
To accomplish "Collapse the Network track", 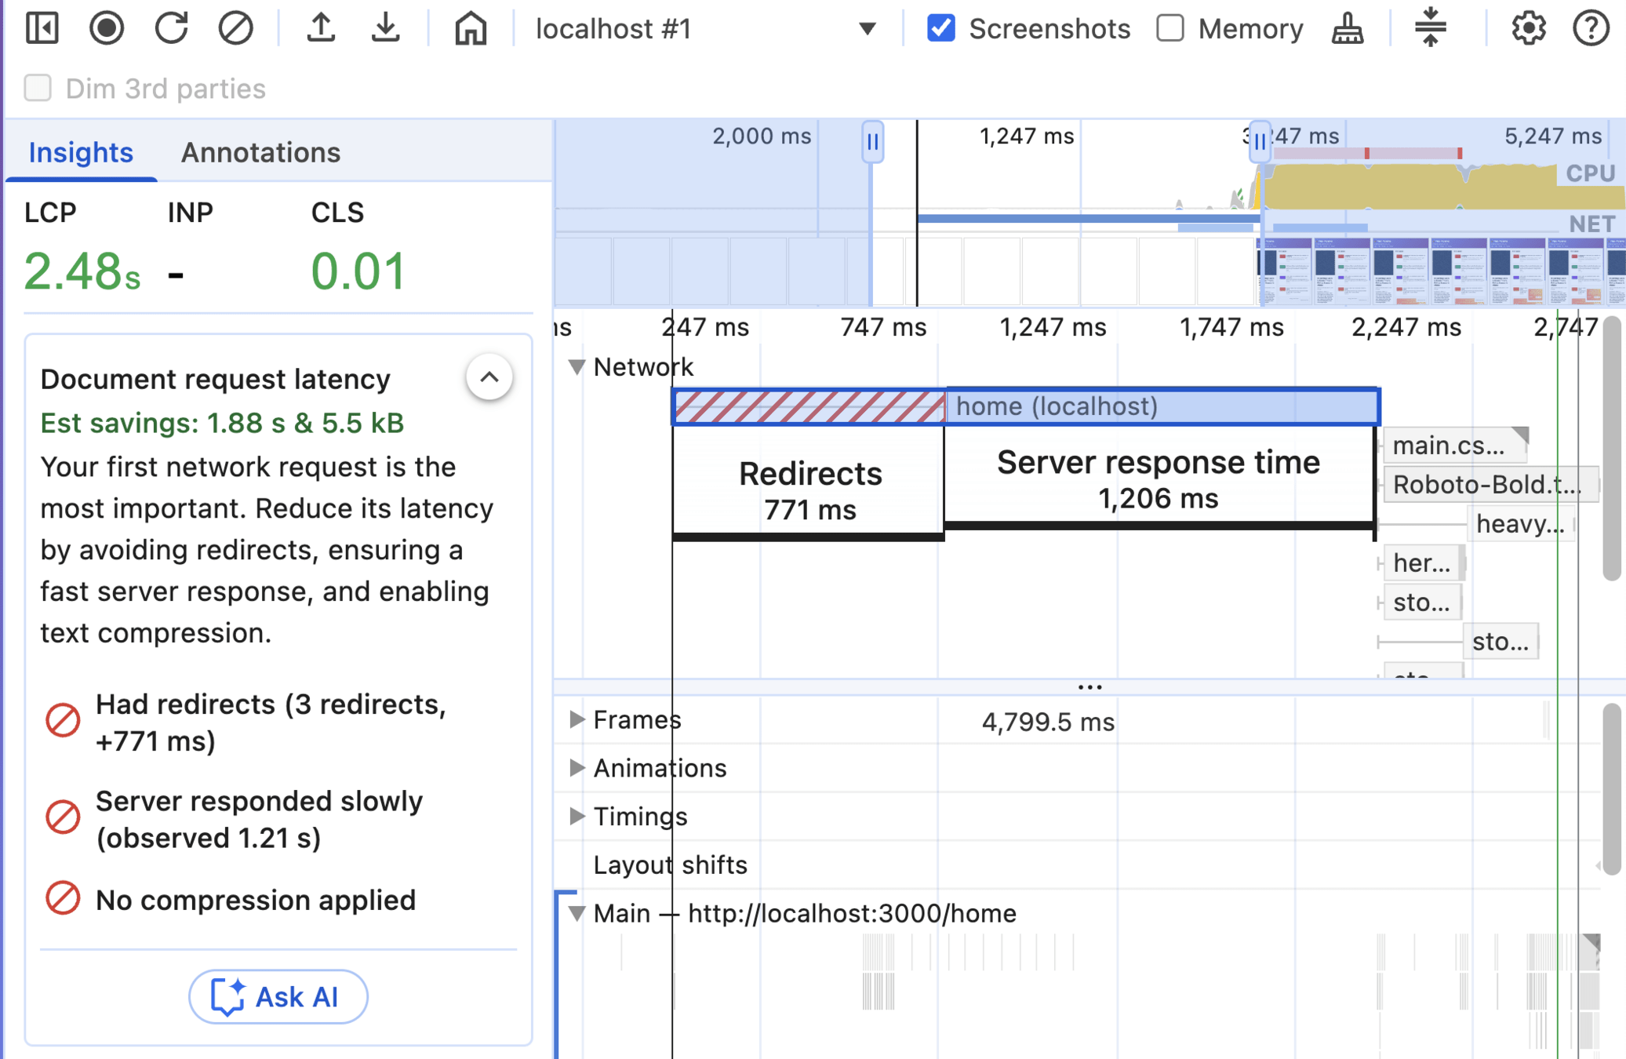I will pos(577,367).
